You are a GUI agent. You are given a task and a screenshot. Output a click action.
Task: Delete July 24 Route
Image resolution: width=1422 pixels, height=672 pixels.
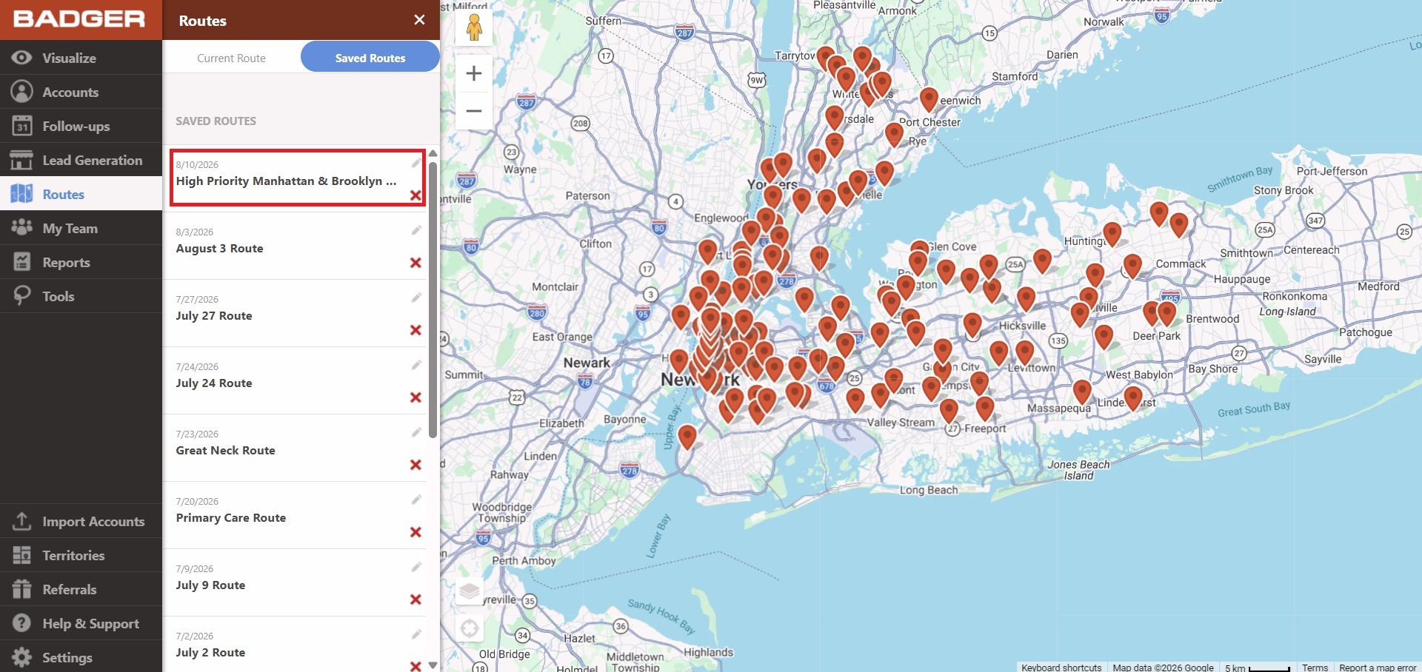415,397
